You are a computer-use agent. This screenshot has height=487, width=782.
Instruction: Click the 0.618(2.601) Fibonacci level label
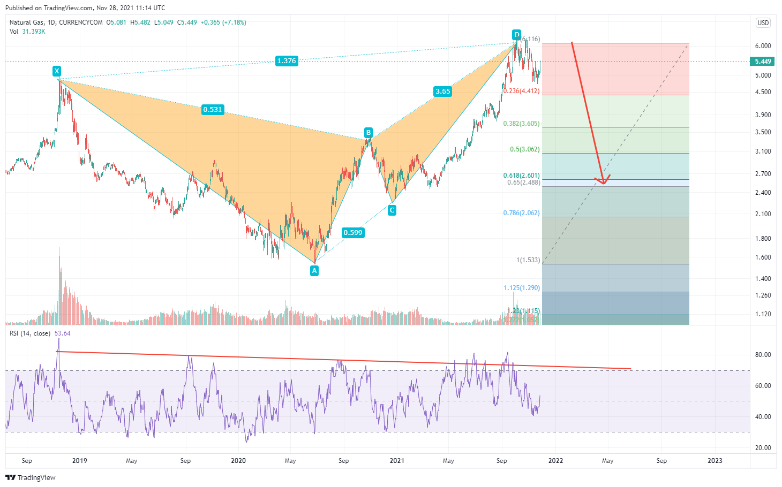(521, 176)
